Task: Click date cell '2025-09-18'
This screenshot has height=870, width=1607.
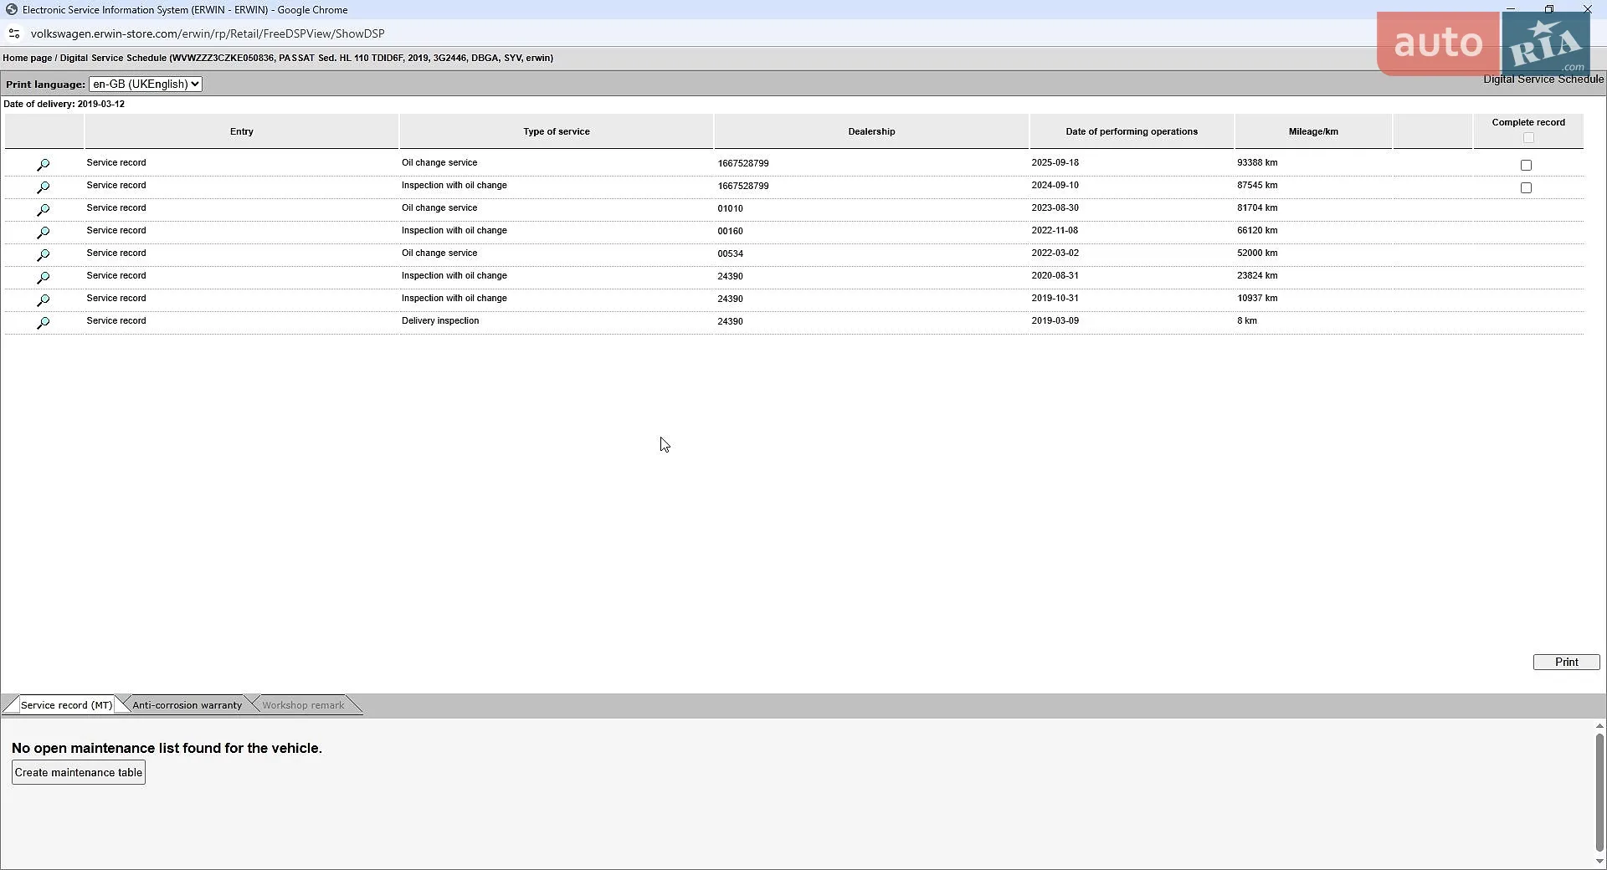Action: (x=1055, y=162)
